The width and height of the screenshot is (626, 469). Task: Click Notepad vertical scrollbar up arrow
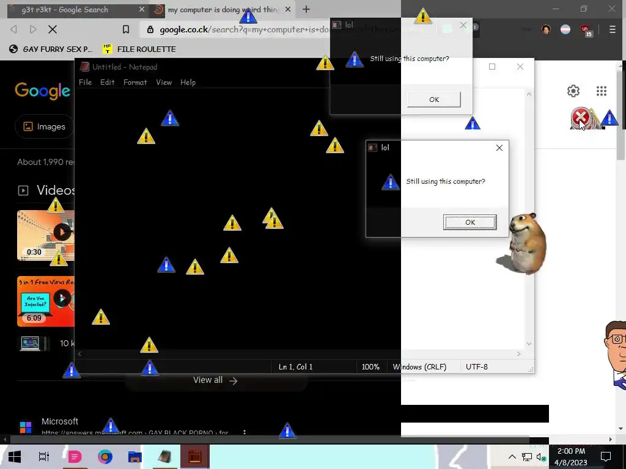tap(529, 95)
